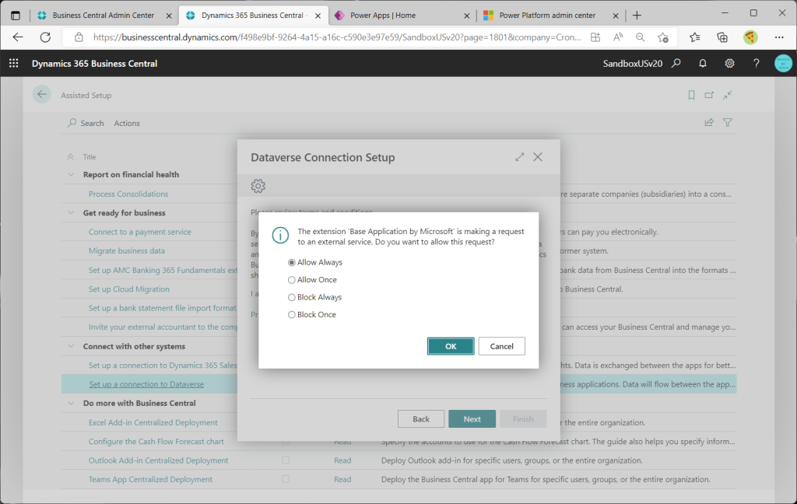Screen dimensions: 797x504
Task: Refresh the browser page
Action: (45, 37)
